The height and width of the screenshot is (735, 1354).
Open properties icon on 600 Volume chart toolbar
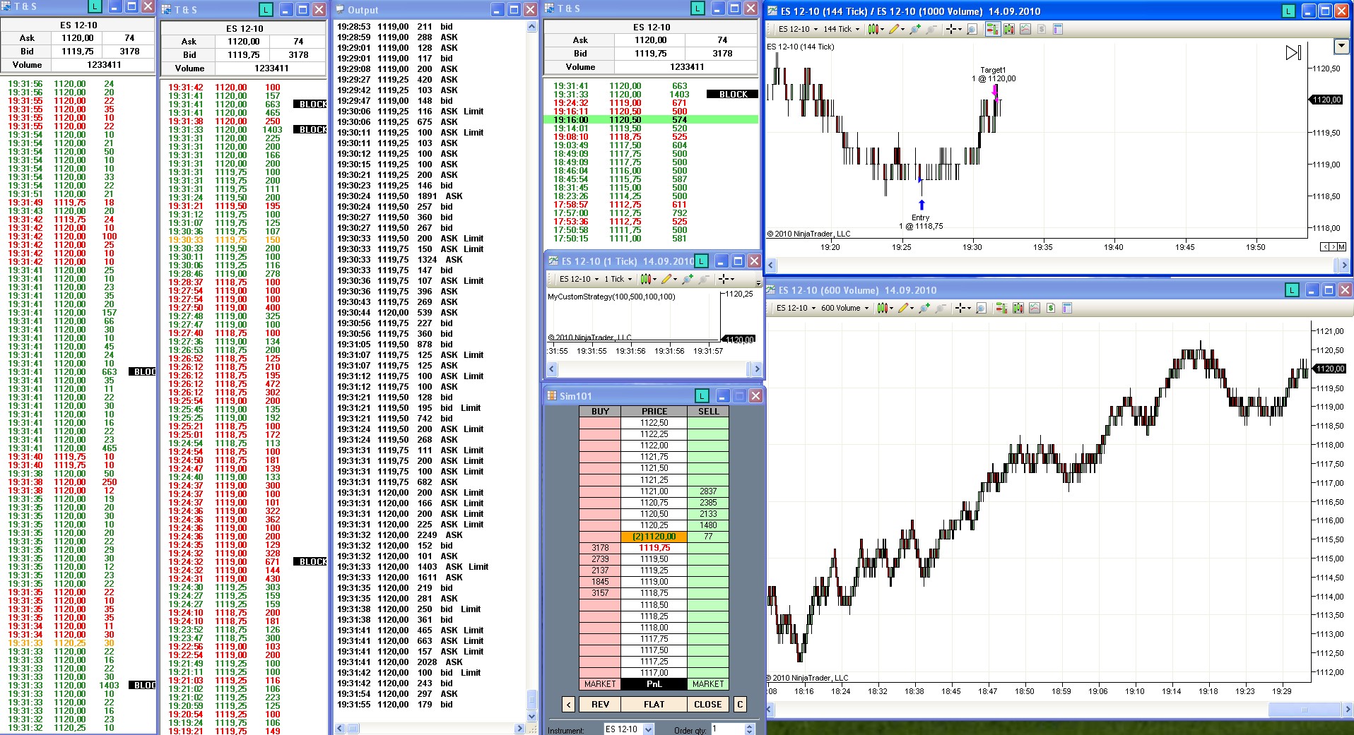[x=1067, y=309]
